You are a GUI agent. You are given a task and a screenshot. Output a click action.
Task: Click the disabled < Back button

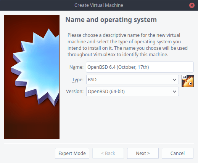coord(108,153)
